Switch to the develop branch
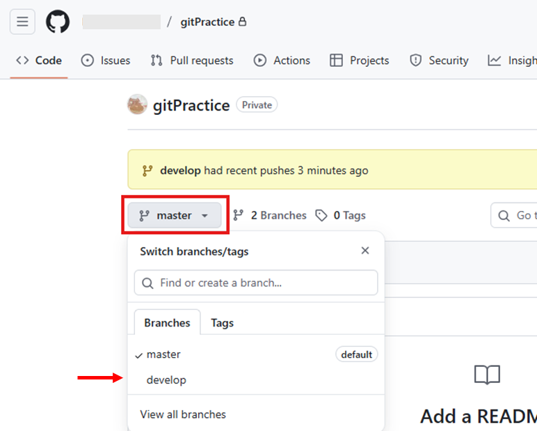The image size is (537, 431). click(x=166, y=380)
